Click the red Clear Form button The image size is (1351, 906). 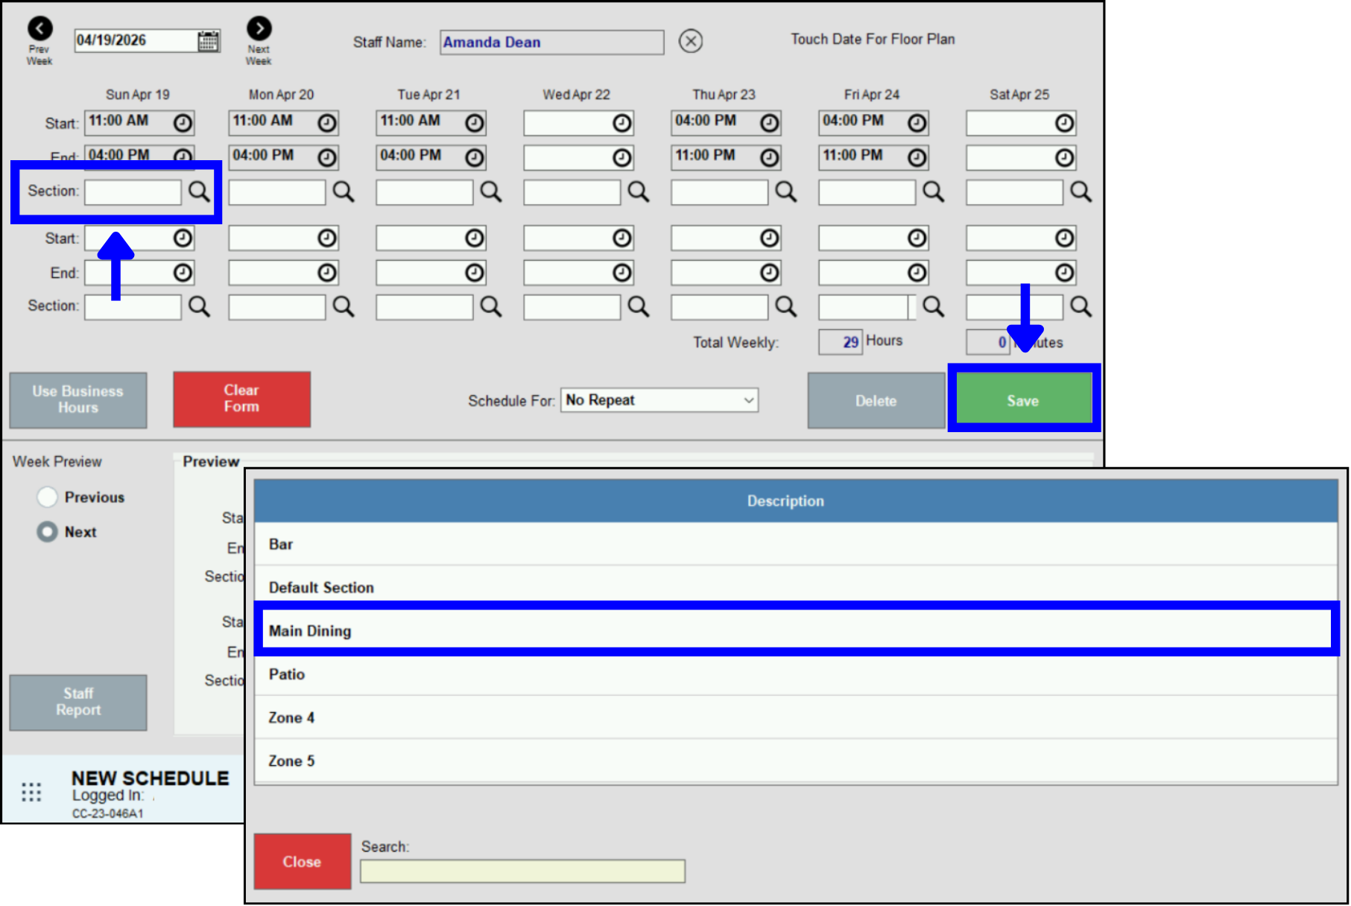pos(241,399)
